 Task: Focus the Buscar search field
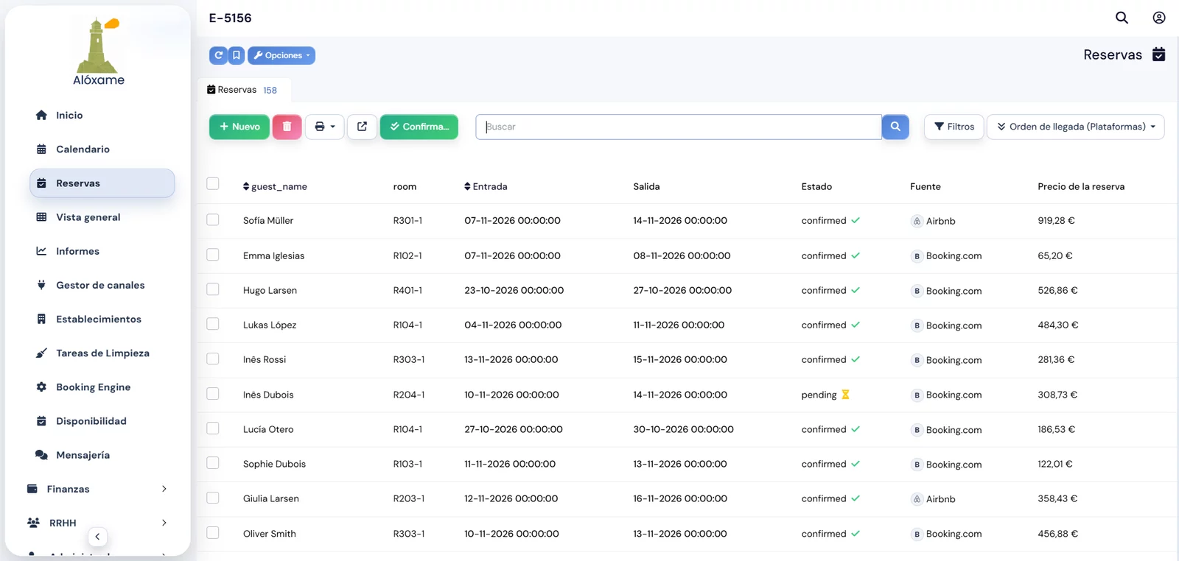click(x=679, y=127)
